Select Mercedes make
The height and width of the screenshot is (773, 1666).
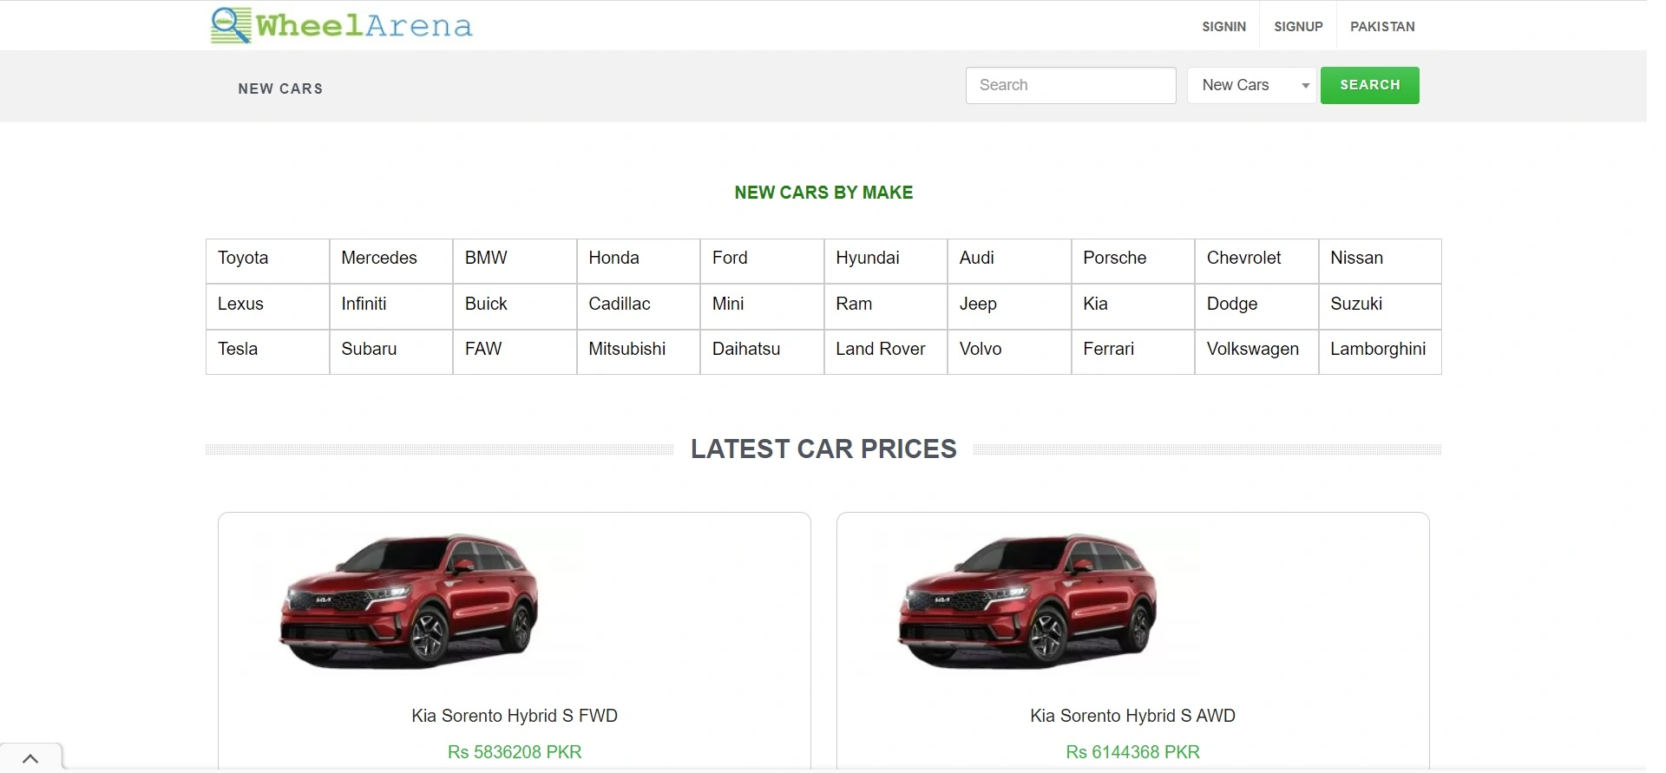pyautogui.click(x=379, y=258)
